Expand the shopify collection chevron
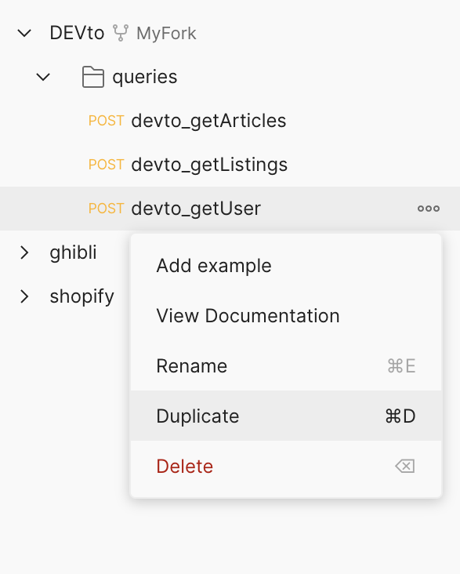This screenshot has height=574, width=460. click(24, 296)
